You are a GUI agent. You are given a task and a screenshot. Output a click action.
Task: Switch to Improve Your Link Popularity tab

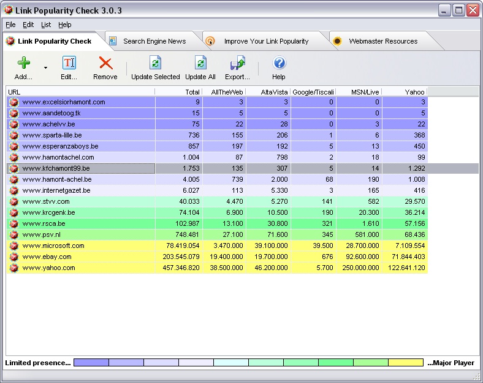[x=266, y=41]
